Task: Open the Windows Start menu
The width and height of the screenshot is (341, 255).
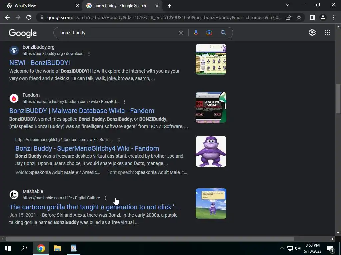Action: [x=8, y=248]
